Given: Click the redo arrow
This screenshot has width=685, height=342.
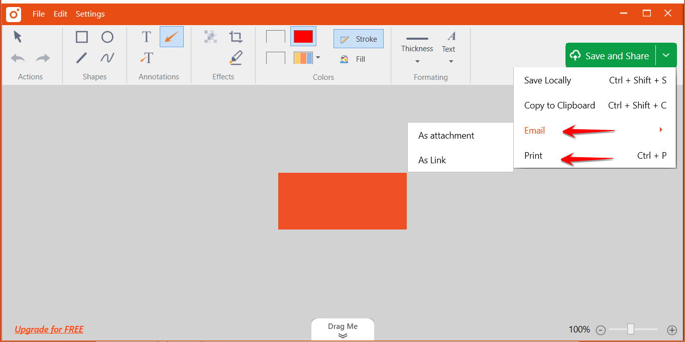Looking at the screenshot, I should click(x=43, y=58).
